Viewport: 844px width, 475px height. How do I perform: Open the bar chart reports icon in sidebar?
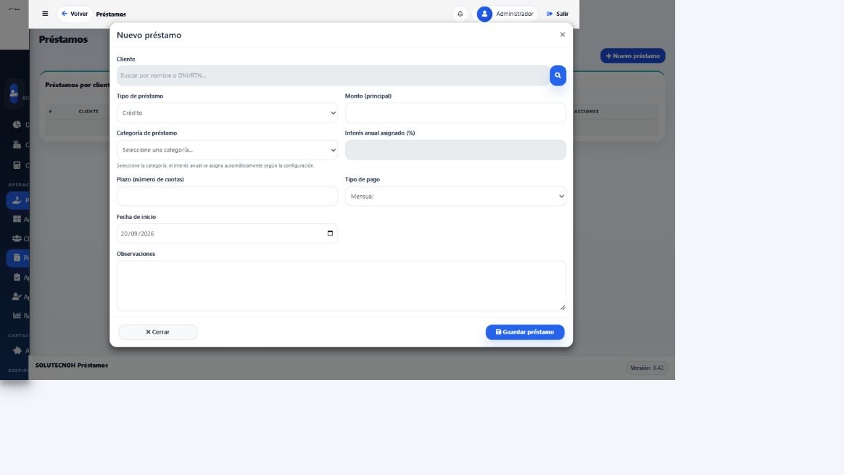17,316
